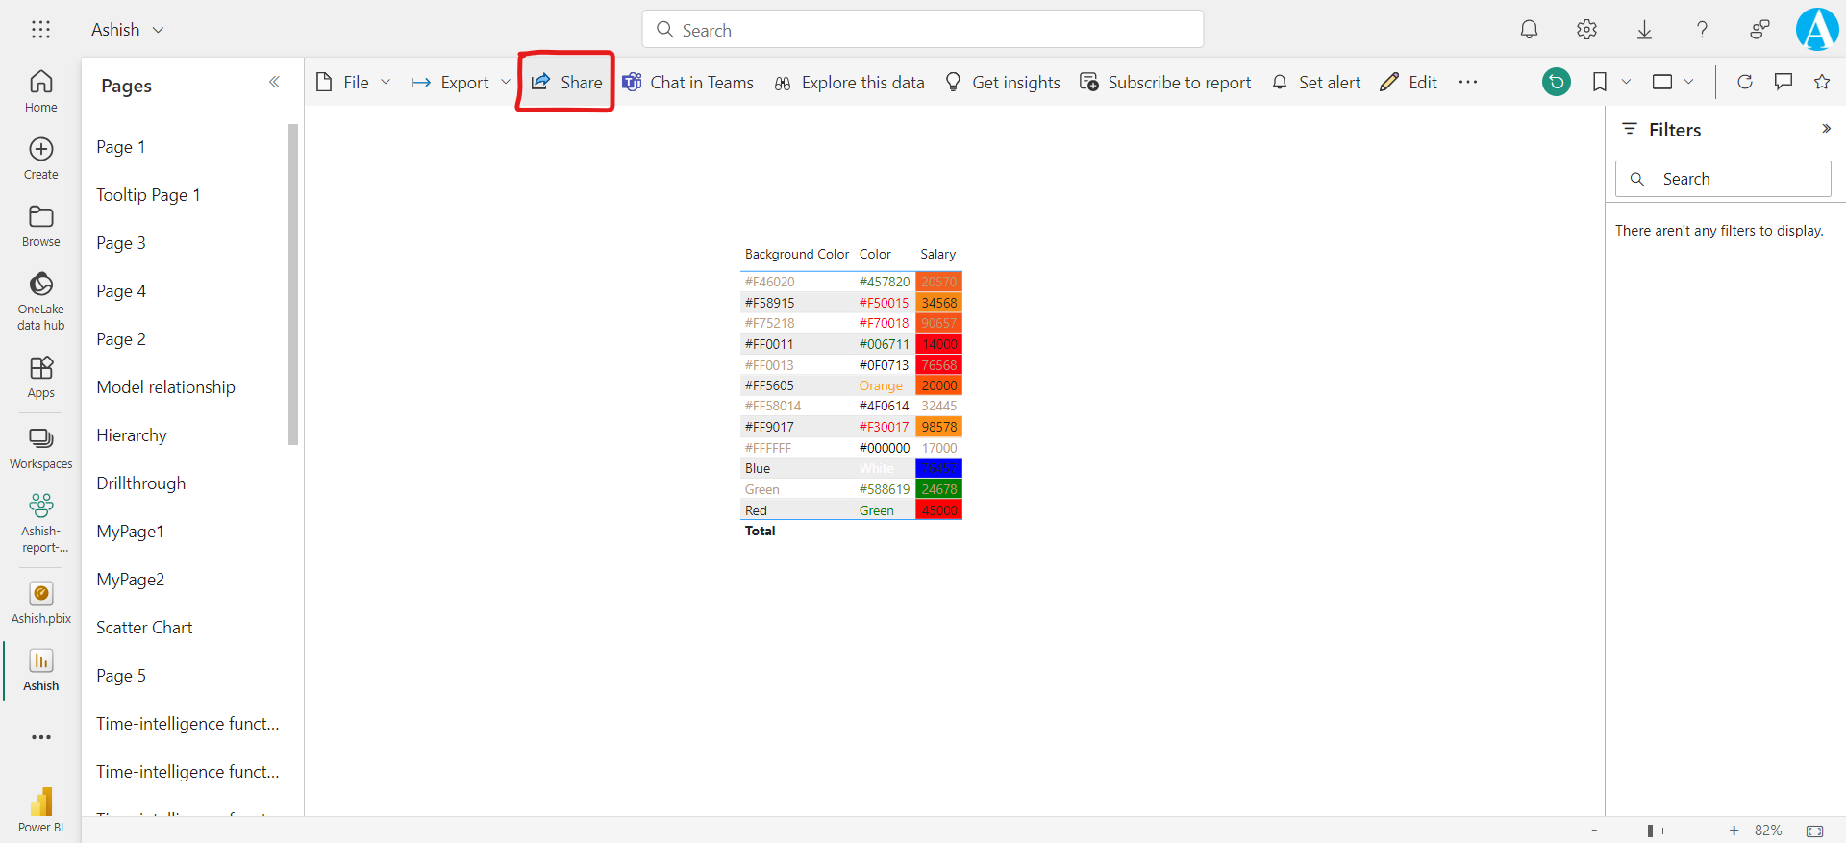Screen dimensions: 1846x843
Task: Add report to favorites with star icon
Action: click(1821, 82)
